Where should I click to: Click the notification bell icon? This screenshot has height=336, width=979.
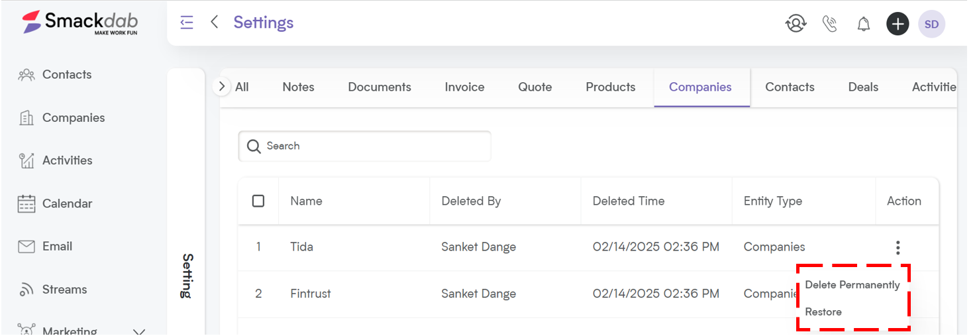point(864,24)
